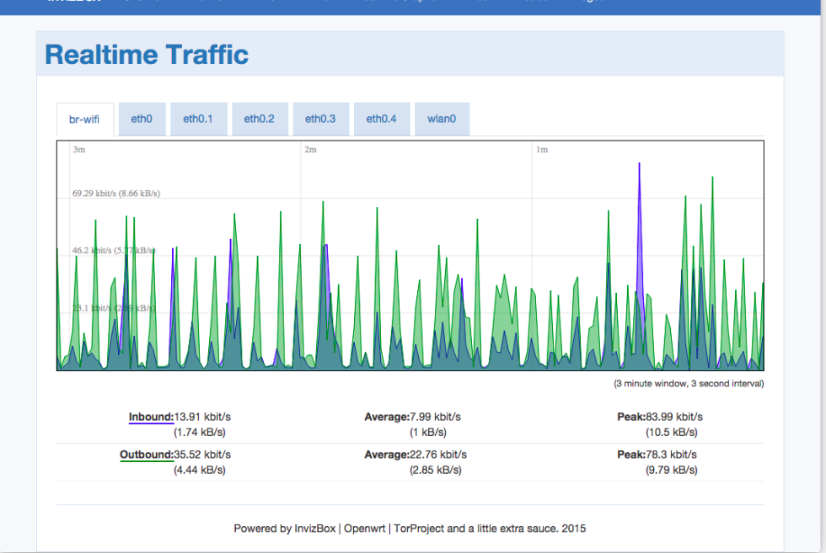Click the blue Inbound color indicator
Viewport: 826px width, 553px height.
click(x=150, y=425)
